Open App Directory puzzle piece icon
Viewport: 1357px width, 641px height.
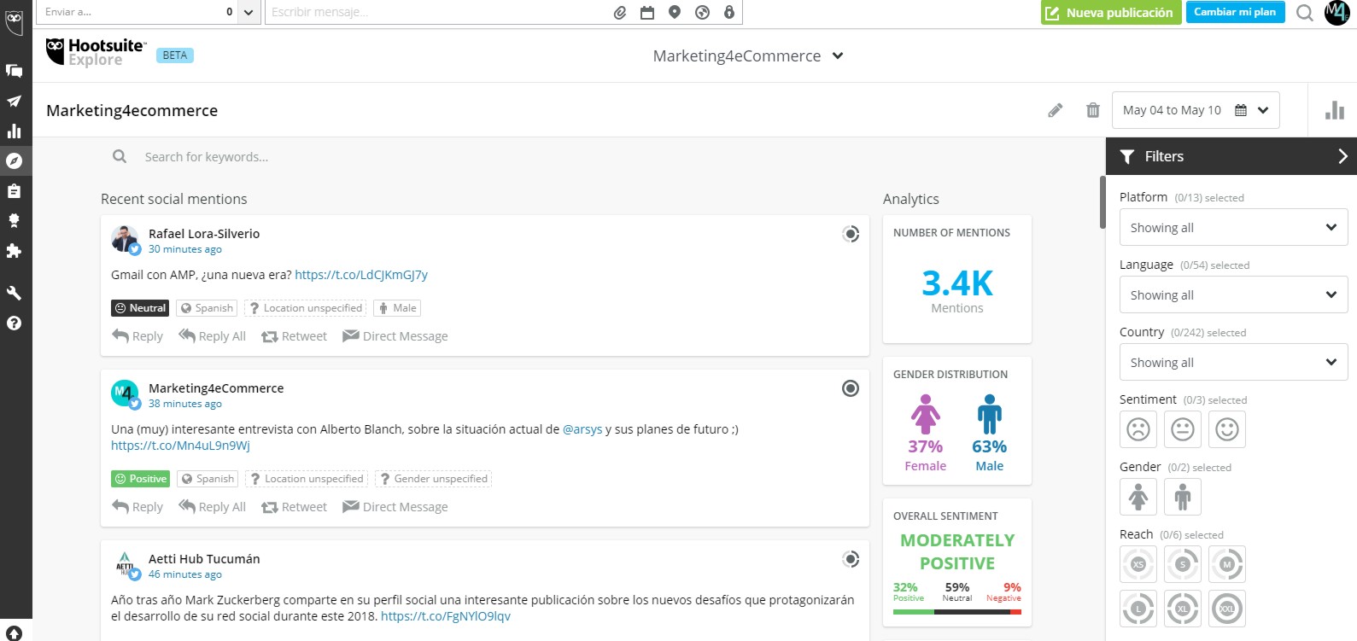[x=14, y=250]
